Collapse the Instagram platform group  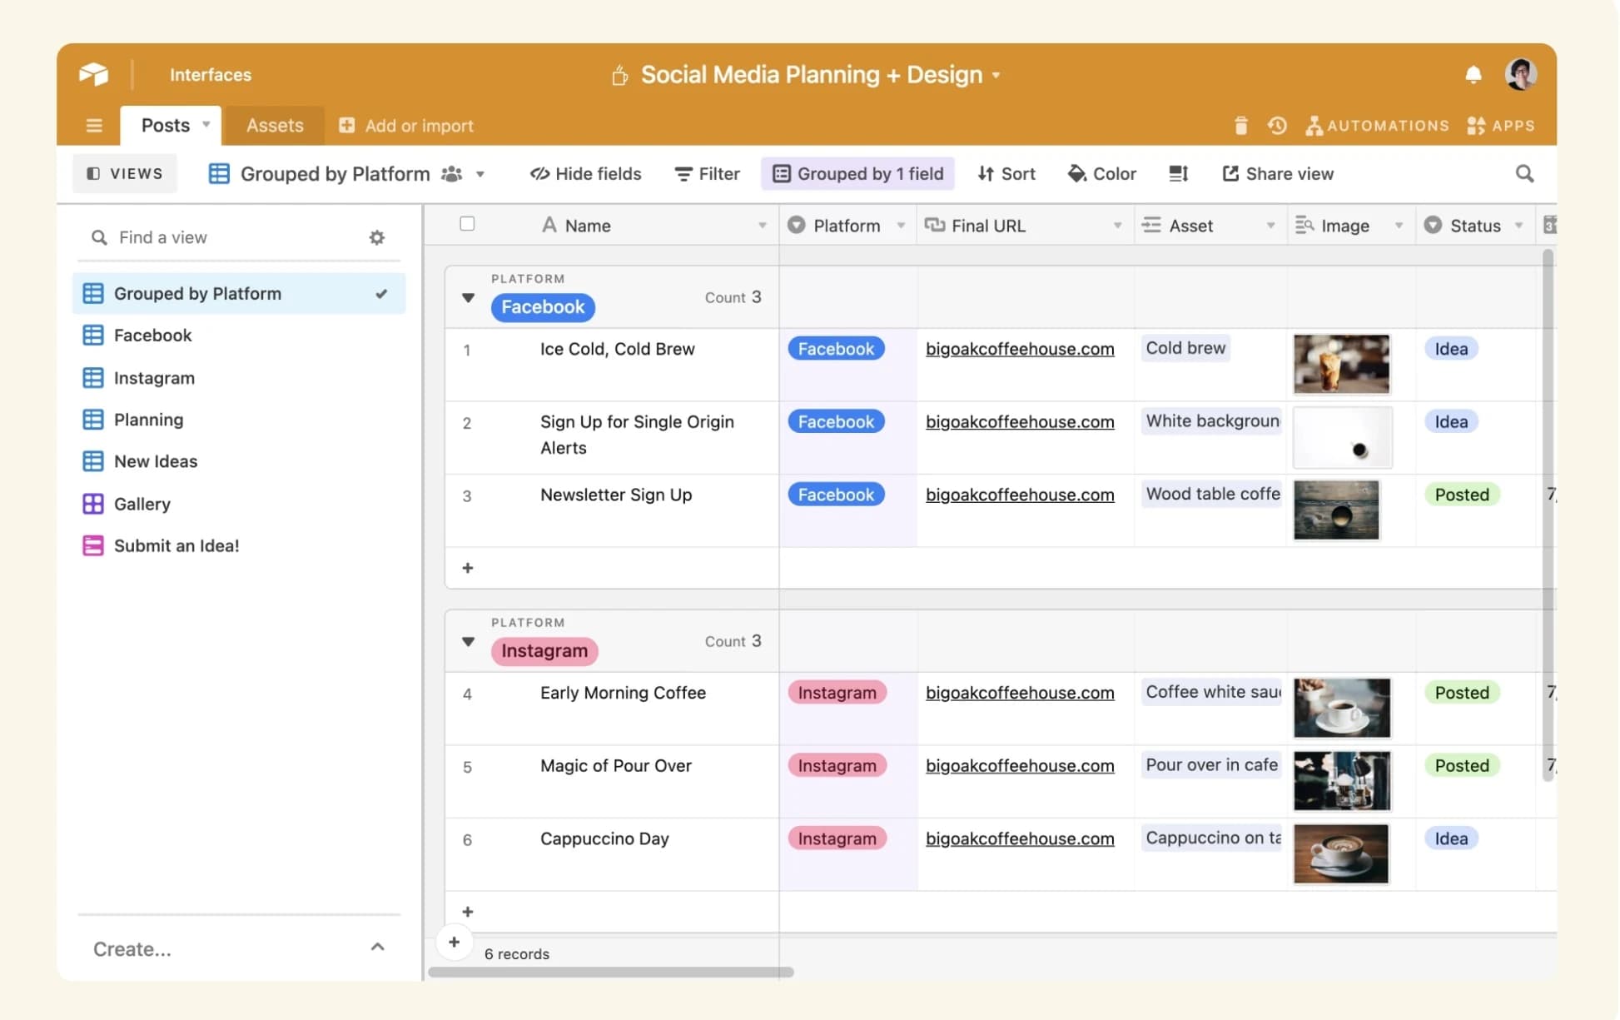click(x=468, y=642)
